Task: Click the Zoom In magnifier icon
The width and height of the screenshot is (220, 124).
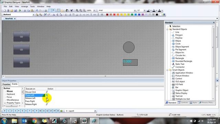Action: 77,10
